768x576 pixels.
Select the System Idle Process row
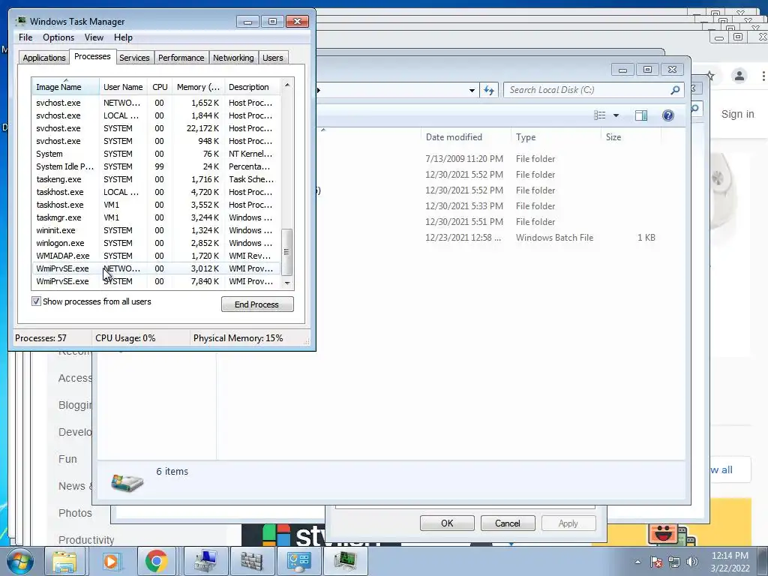point(156,166)
